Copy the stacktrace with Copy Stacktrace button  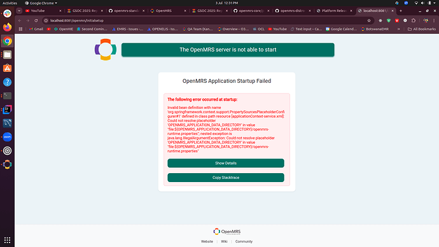[x=226, y=178]
